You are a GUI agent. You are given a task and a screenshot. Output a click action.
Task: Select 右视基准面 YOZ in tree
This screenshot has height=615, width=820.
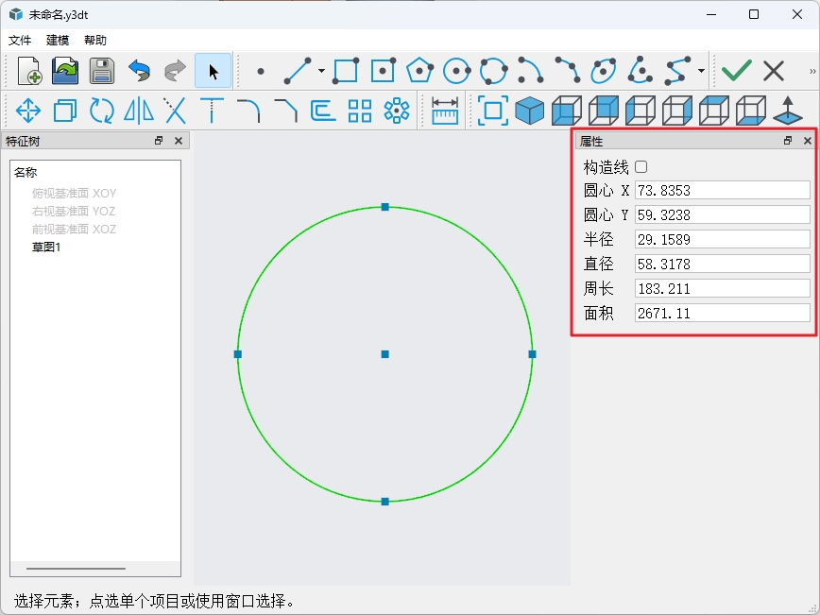[74, 212]
